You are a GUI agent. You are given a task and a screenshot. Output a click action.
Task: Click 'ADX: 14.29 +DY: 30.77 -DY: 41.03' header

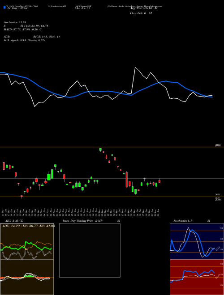tap(28, 226)
